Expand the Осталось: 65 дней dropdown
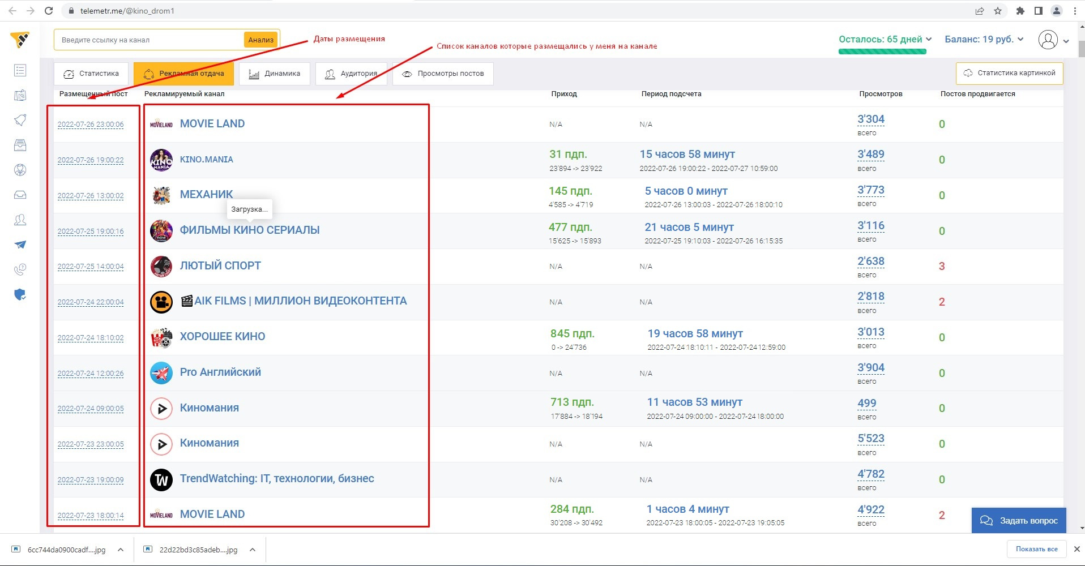This screenshot has width=1085, height=566. [x=885, y=39]
